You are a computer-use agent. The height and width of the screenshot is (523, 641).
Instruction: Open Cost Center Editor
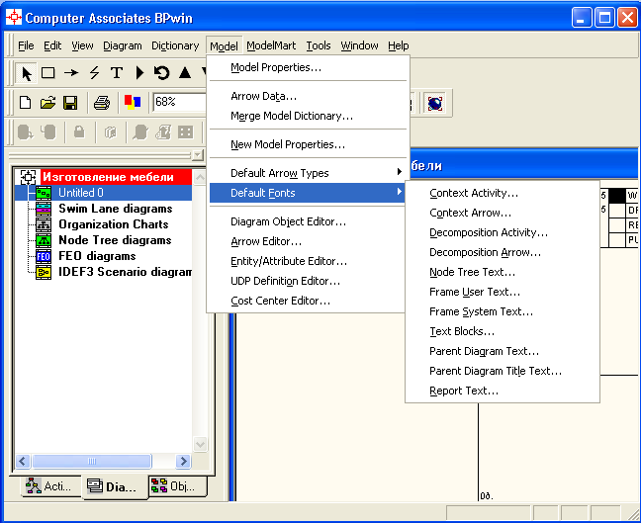308,301
